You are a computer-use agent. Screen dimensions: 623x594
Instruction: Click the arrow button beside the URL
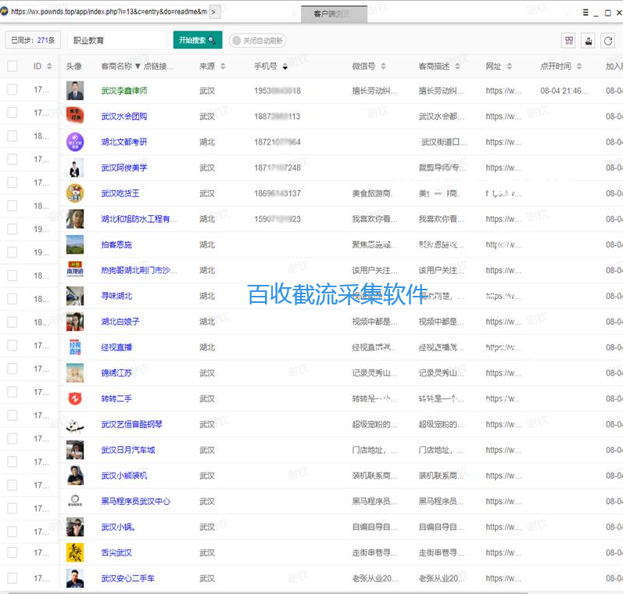pos(213,12)
